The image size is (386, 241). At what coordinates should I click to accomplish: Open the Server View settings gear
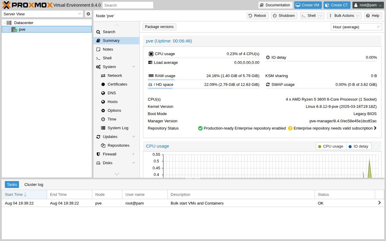[x=88, y=14]
